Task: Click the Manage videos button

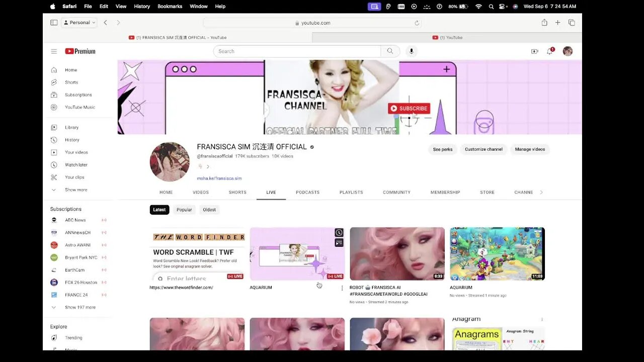Action: [530, 149]
